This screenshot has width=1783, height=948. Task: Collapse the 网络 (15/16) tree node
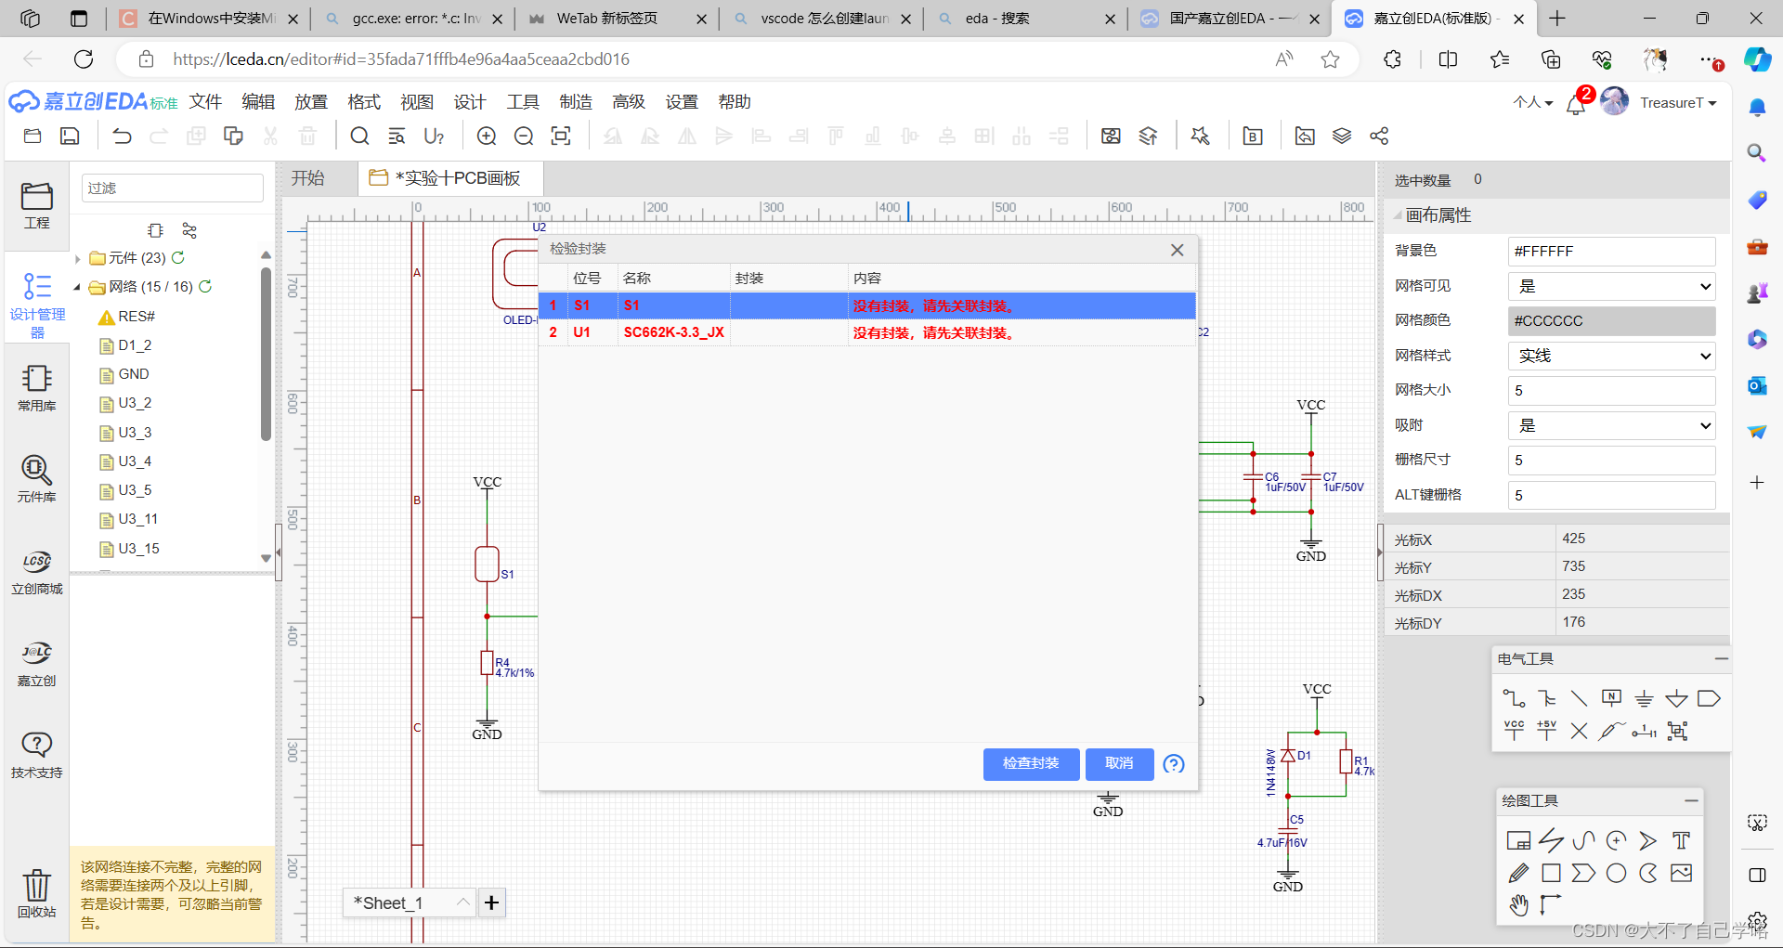coord(78,287)
